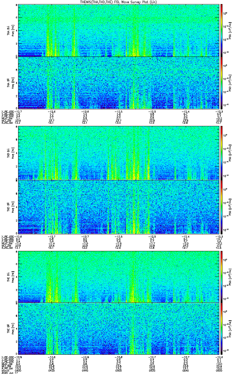Click the color bar beside THA B-perpendicular panel
Image resolution: width=234 pixels, height=375 pixels.
pos(222,30)
